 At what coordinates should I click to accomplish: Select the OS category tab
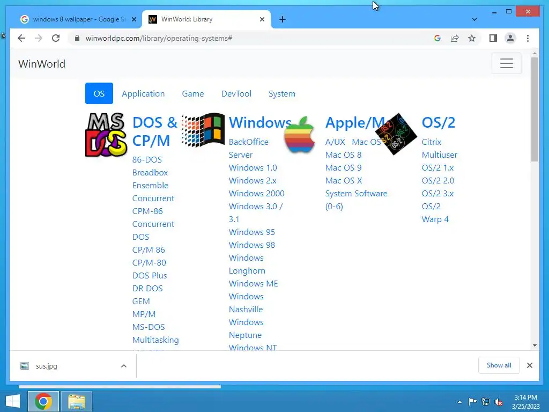pyautogui.click(x=99, y=93)
